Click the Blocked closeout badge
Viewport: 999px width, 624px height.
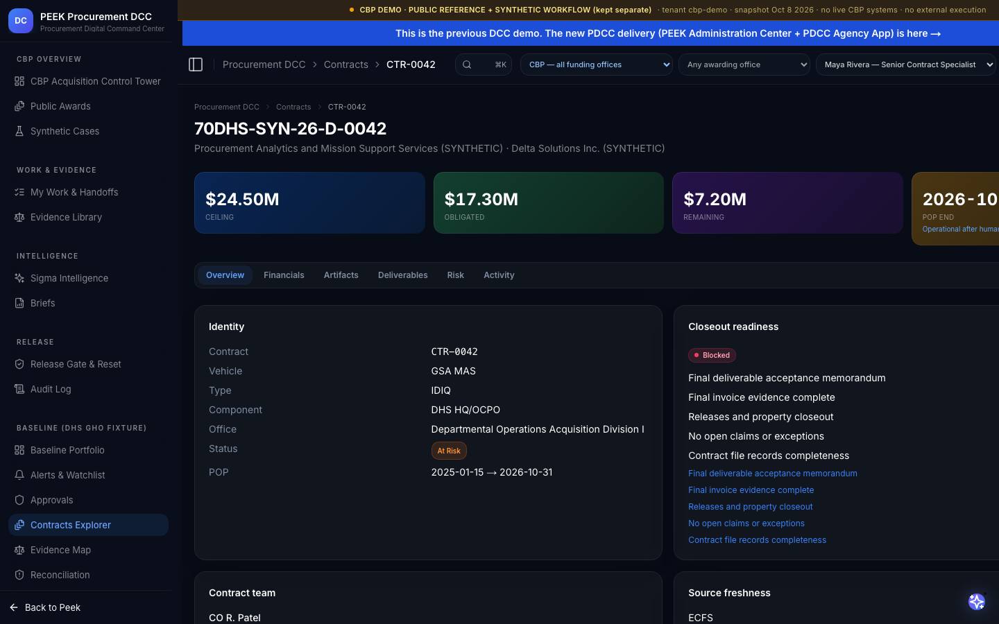(x=712, y=355)
